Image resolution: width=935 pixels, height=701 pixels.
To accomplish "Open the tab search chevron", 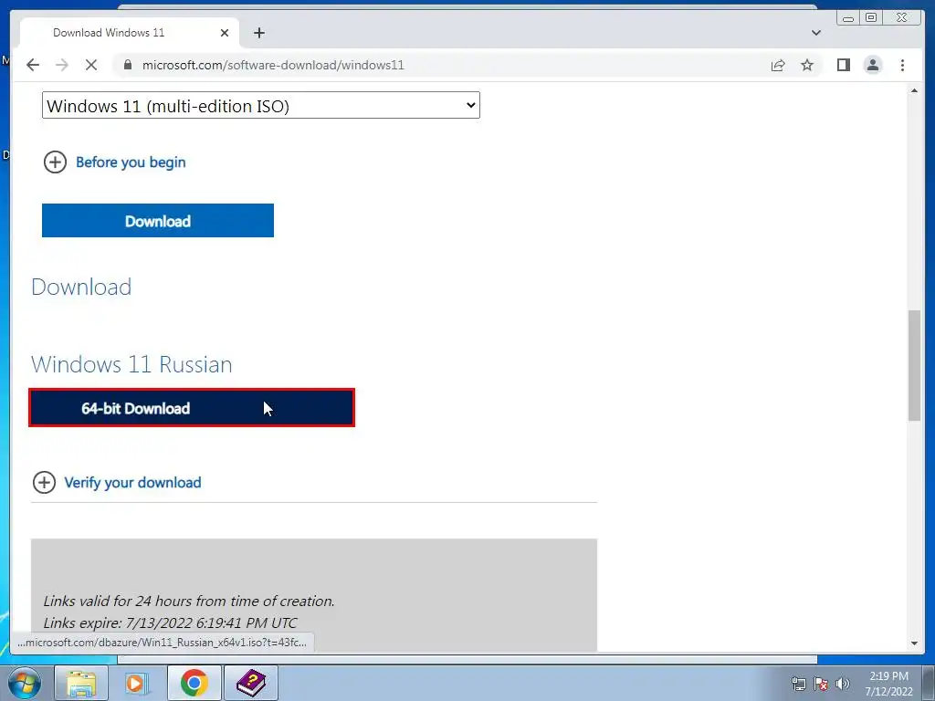I will 815,33.
